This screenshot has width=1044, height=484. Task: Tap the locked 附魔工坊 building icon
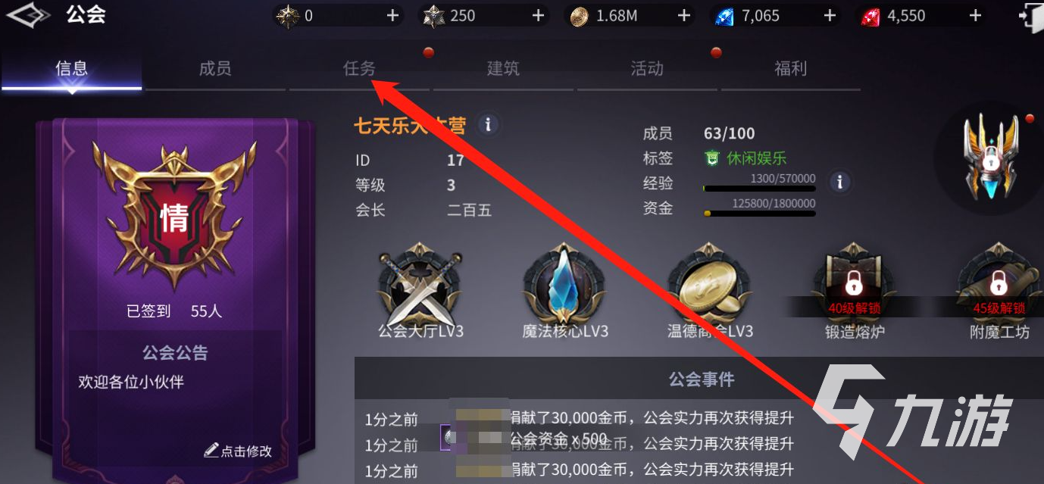(999, 285)
